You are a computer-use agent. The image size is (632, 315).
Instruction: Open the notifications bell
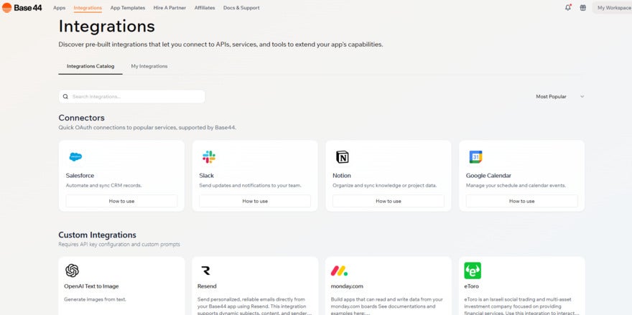pyautogui.click(x=568, y=8)
